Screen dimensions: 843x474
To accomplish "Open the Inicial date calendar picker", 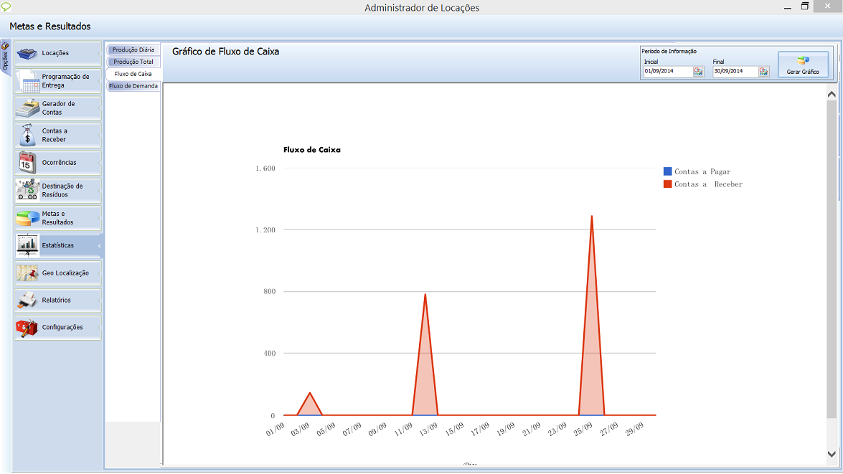I will (x=698, y=72).
